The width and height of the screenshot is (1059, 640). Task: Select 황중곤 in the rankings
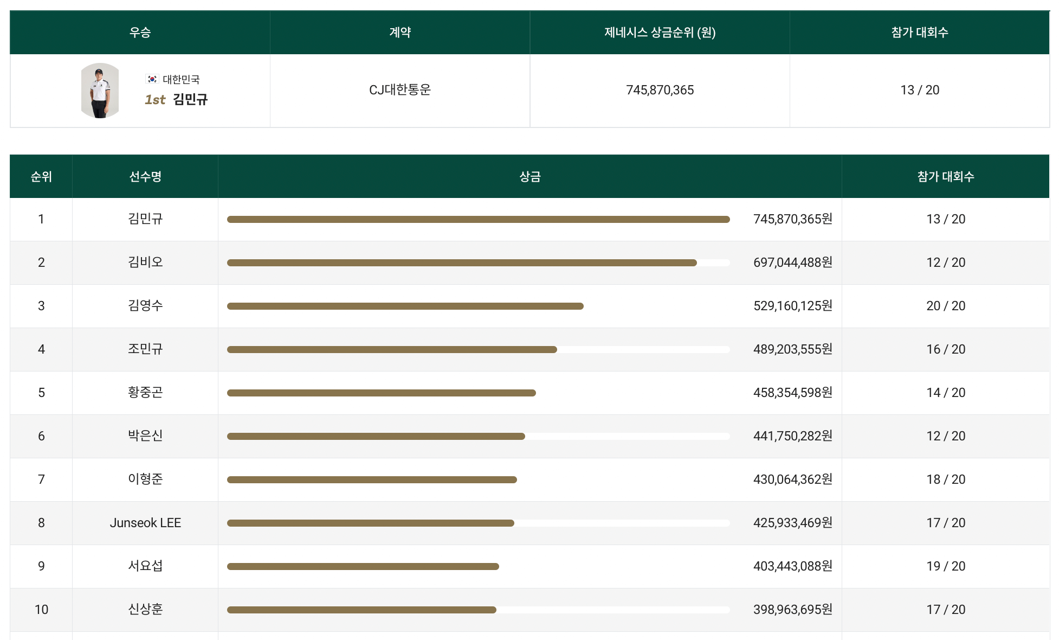(x=145, y=393)
